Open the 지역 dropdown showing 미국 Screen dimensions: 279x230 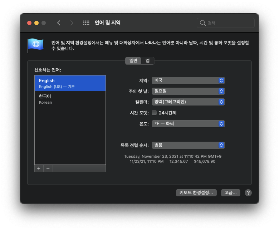pos(188,80)
